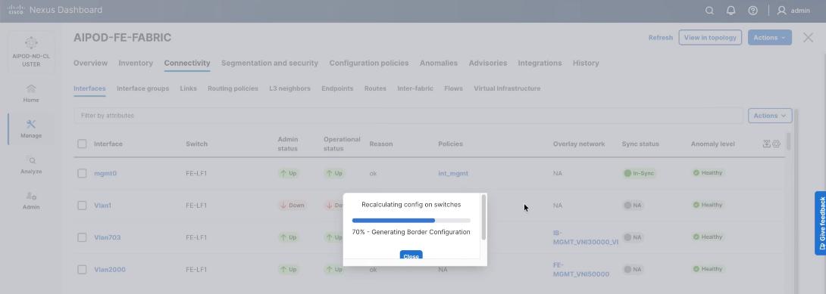Close the fabric panel with X icon
The width and height of the screenshot is (826, 294).
click(x=808, y=37)
